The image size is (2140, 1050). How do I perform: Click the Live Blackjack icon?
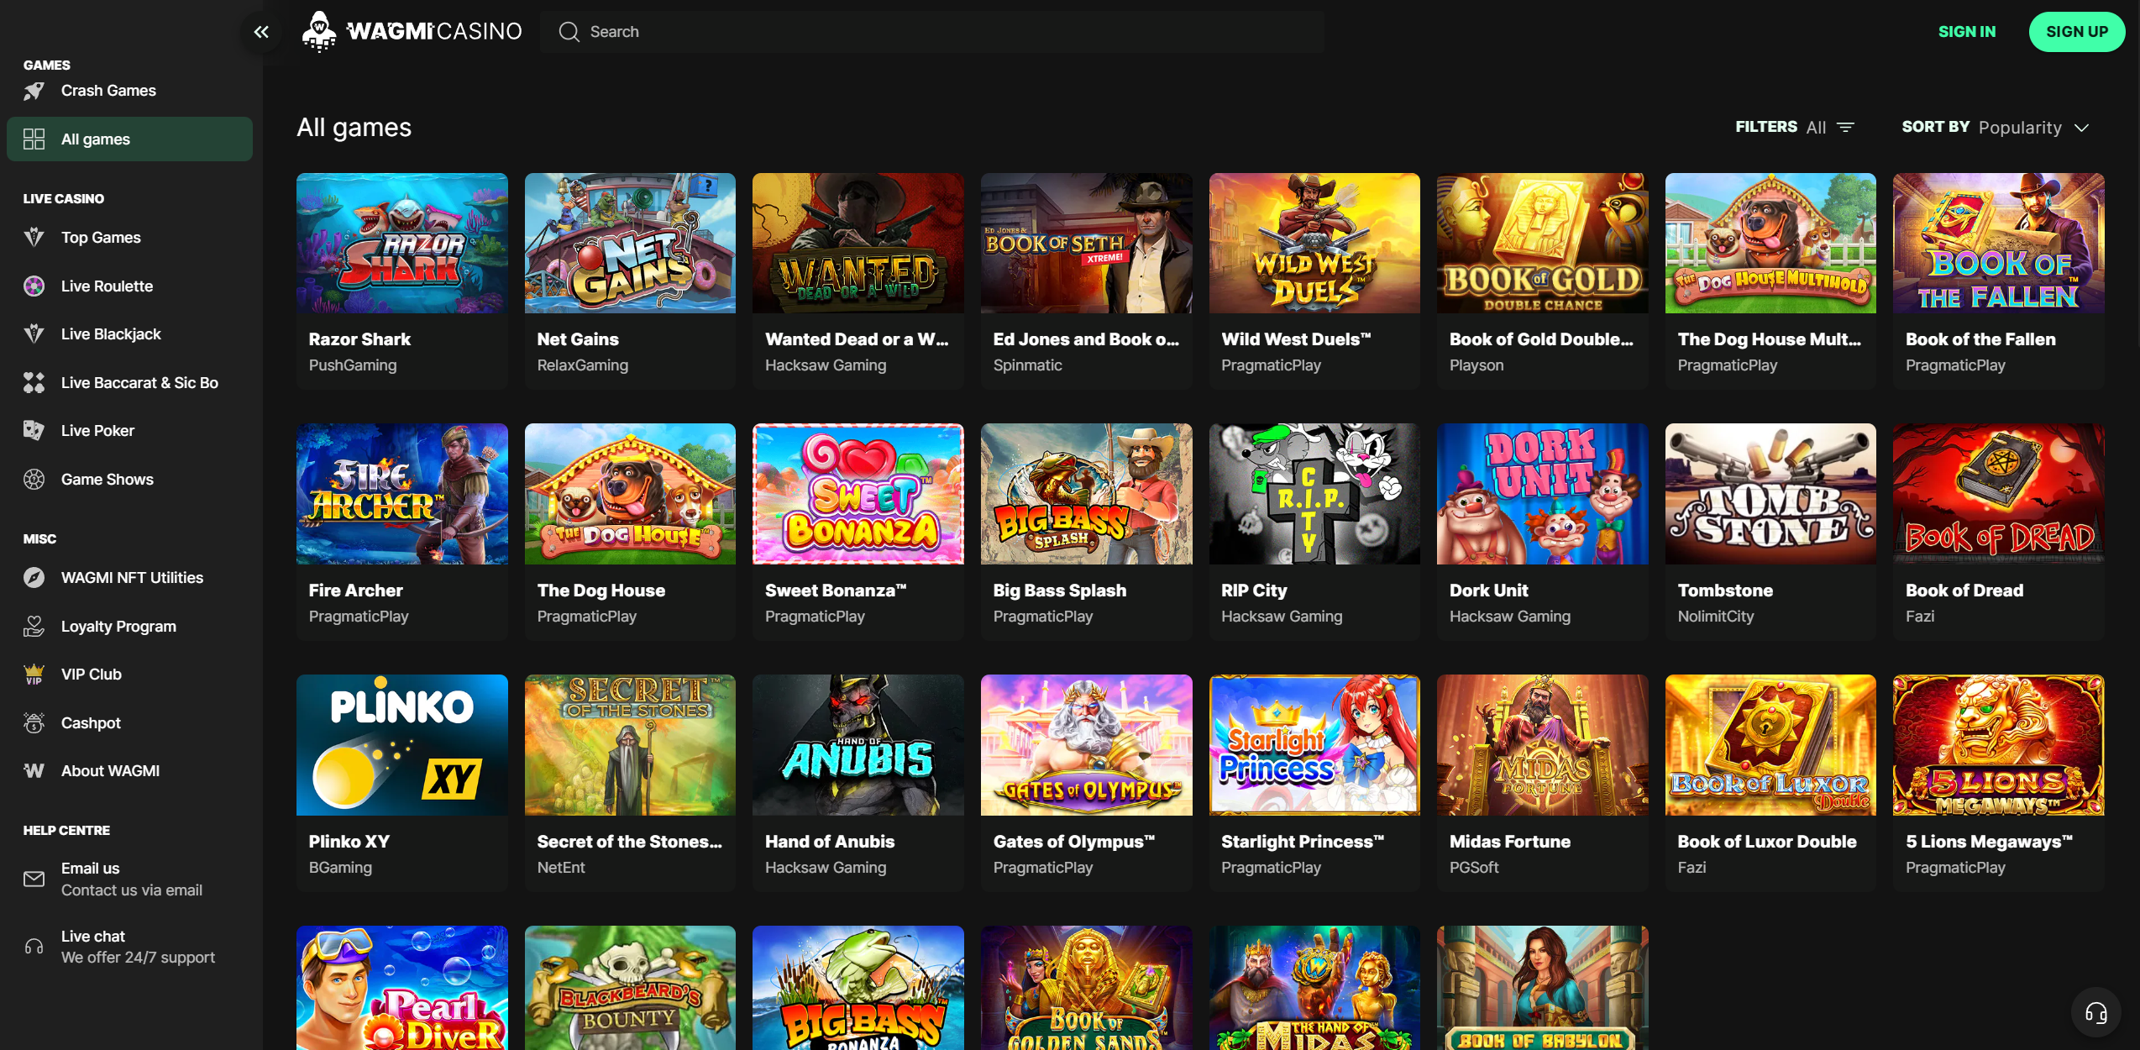coord(34,334)
